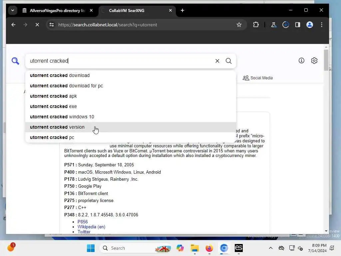
Task: Click the cloud sync tray icon
Action: [x=281, y=248]
